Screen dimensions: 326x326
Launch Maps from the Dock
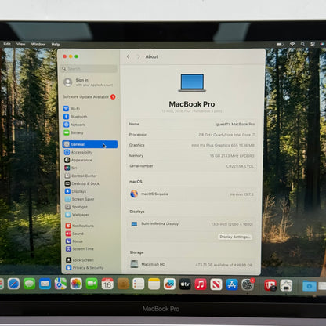coord(60,284)
